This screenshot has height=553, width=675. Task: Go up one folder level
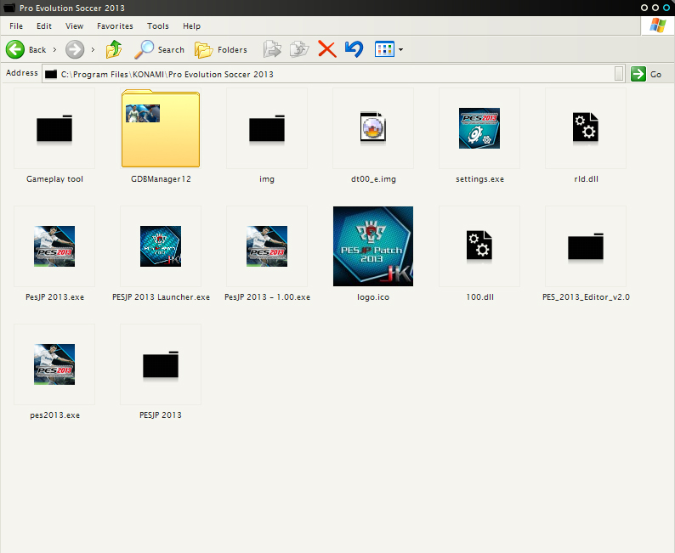pos(114,49)
